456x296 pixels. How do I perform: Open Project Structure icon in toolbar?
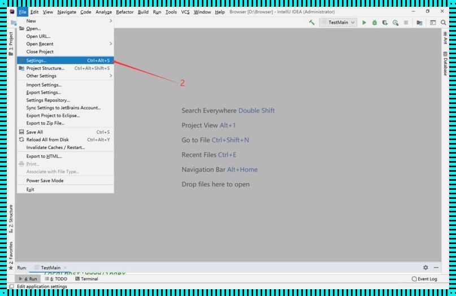(x=419, y=23)
